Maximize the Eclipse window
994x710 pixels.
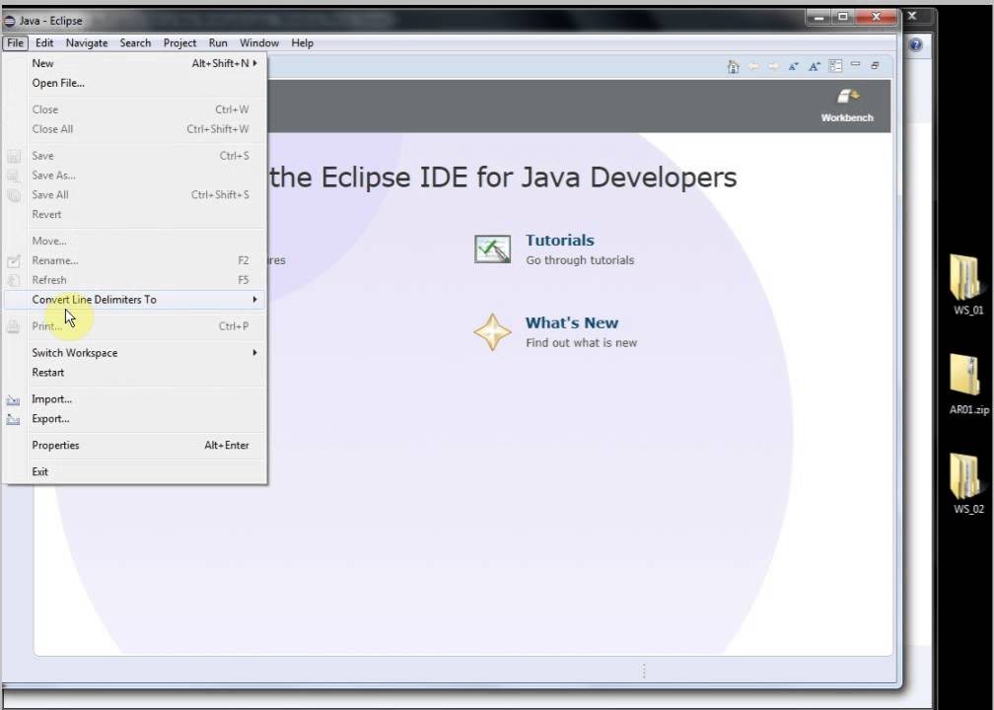coord(843,17)
